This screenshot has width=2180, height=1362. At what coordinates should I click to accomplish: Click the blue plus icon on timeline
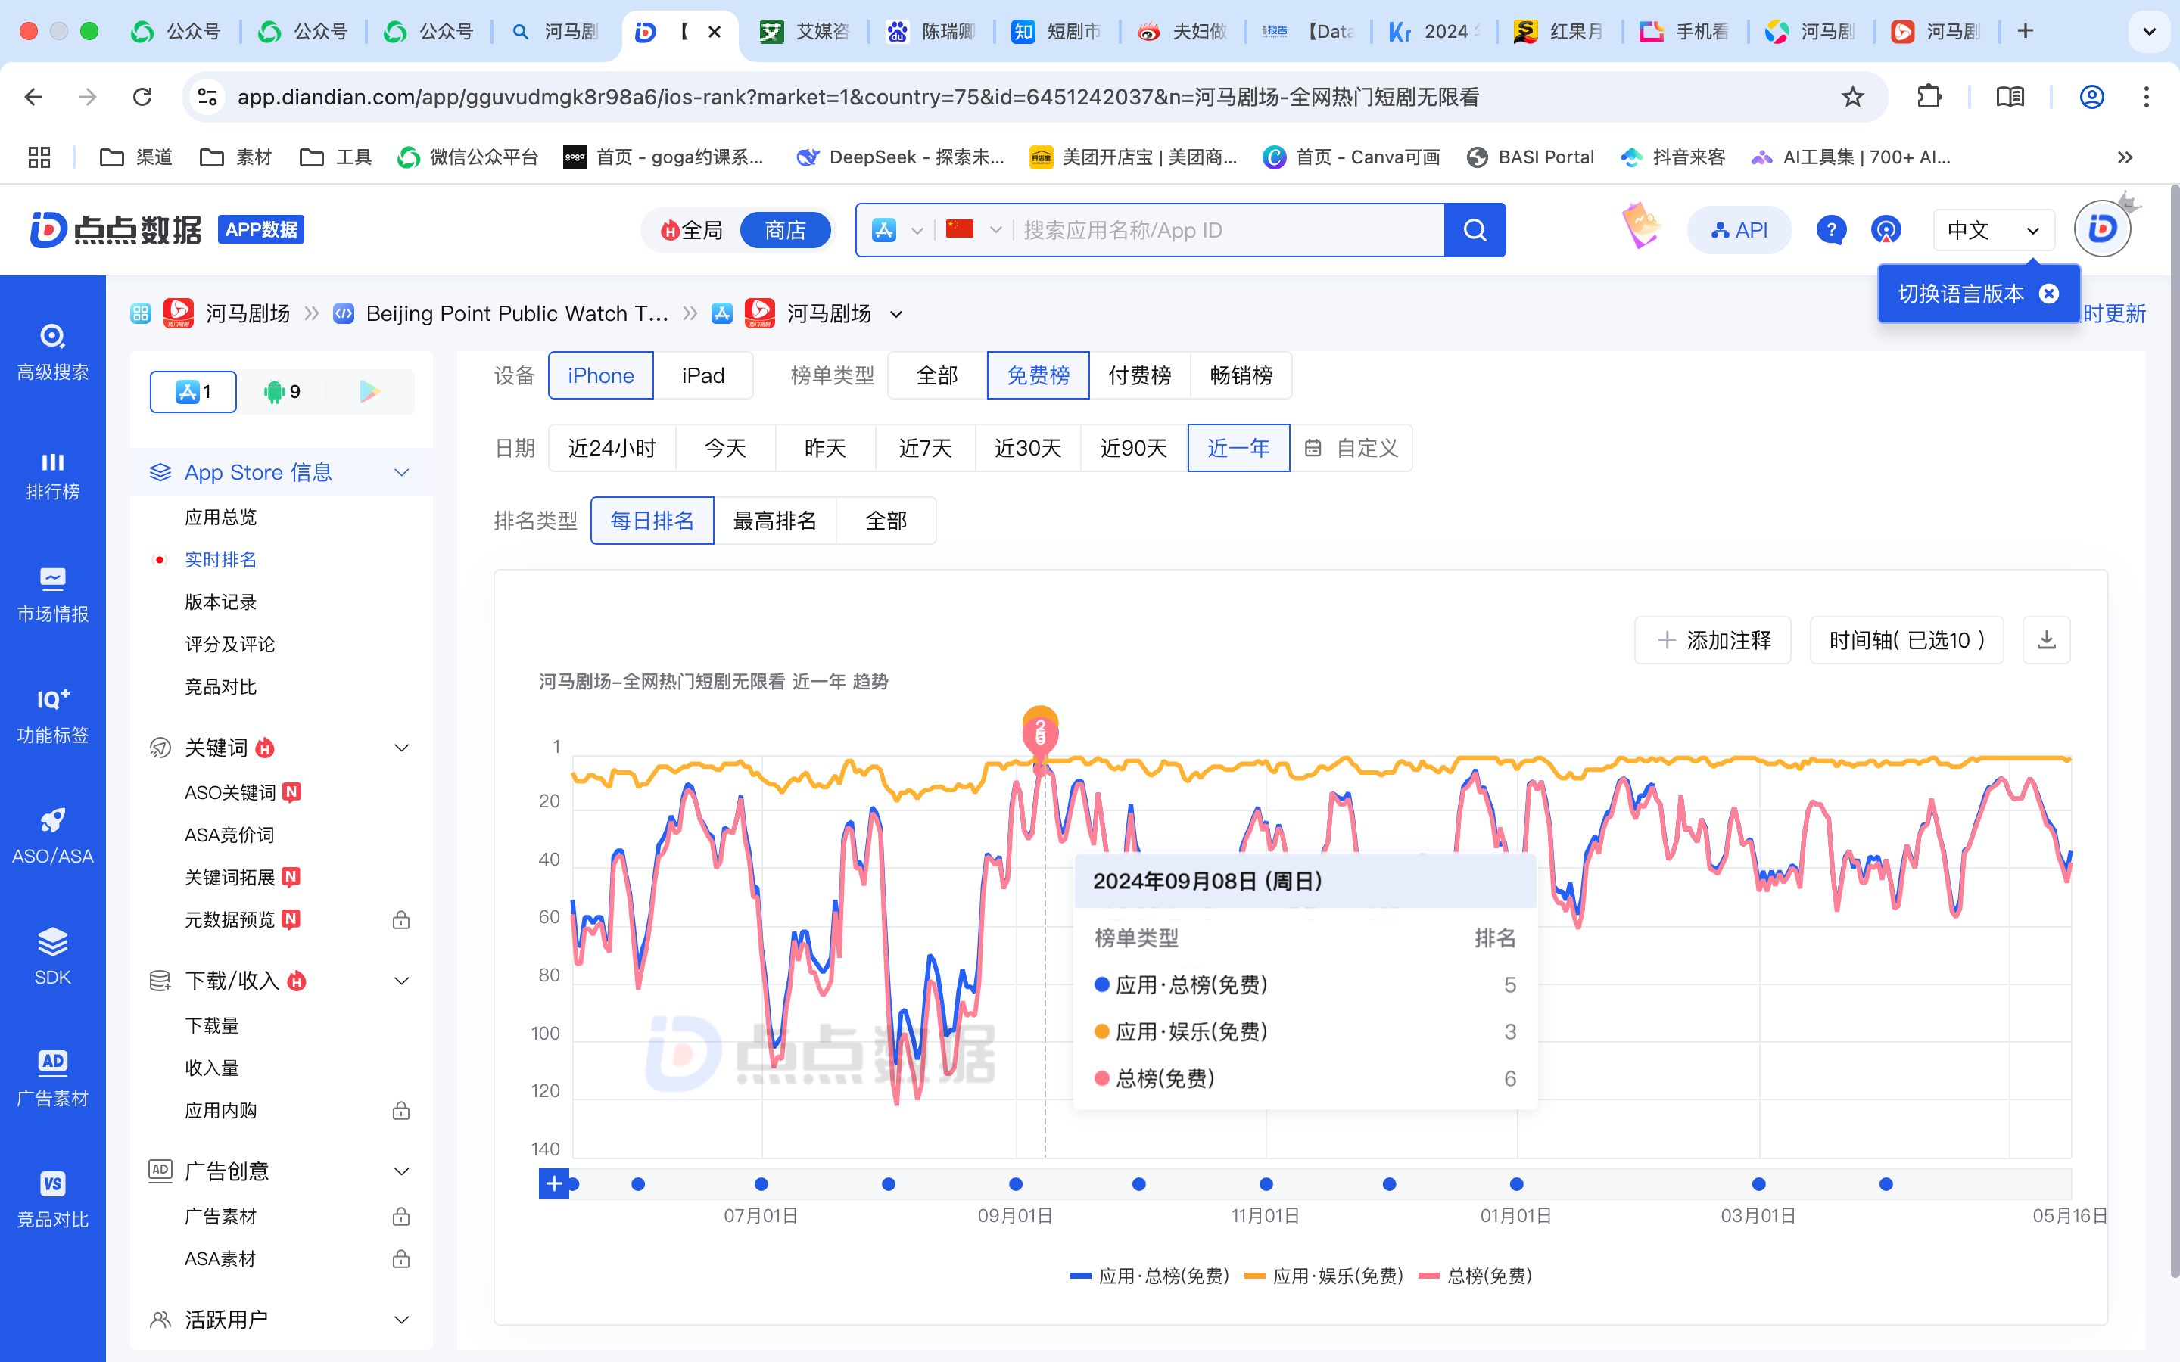pos(553,1183)
